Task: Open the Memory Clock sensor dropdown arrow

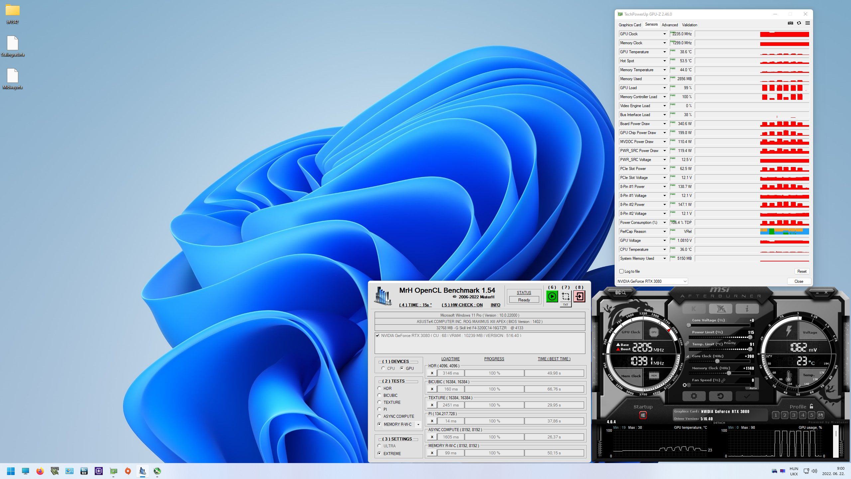Action: [665, 43]
